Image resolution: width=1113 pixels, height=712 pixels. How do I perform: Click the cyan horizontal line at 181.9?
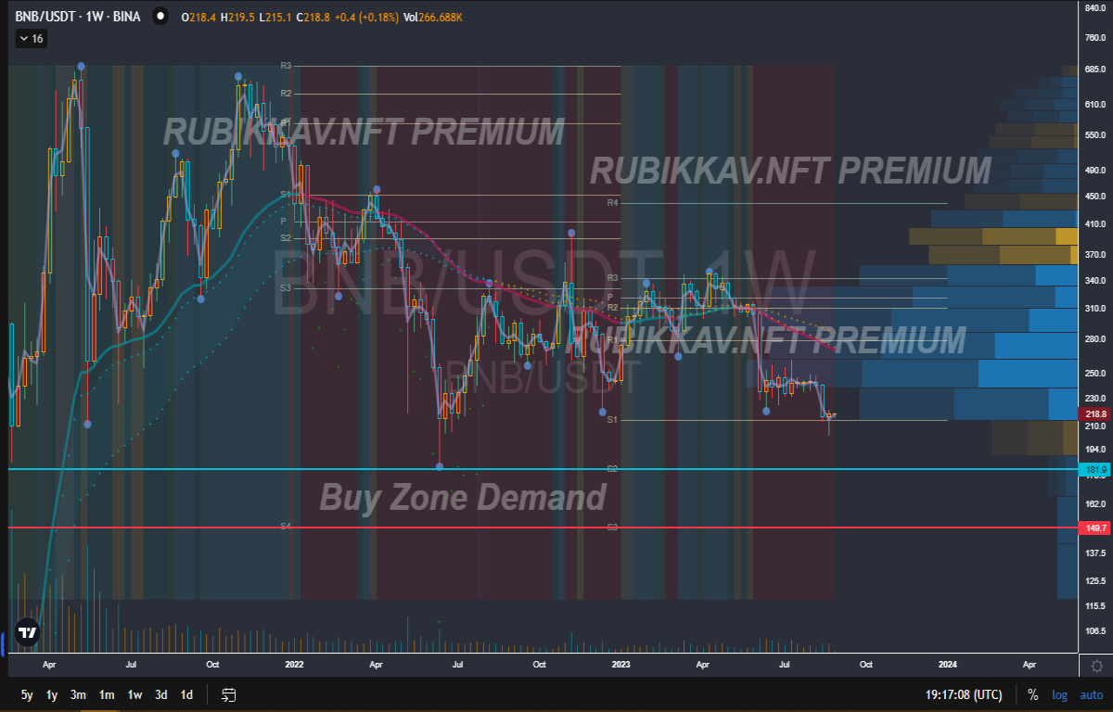[543, 469]
